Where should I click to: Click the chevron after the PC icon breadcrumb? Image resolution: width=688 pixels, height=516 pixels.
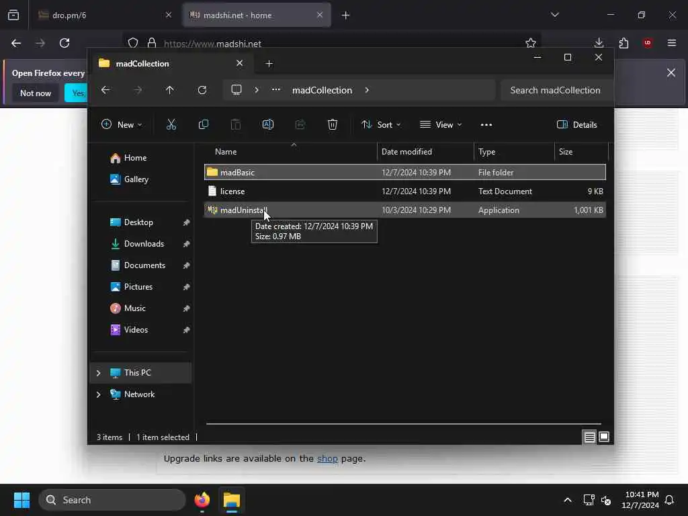[257, 90]
